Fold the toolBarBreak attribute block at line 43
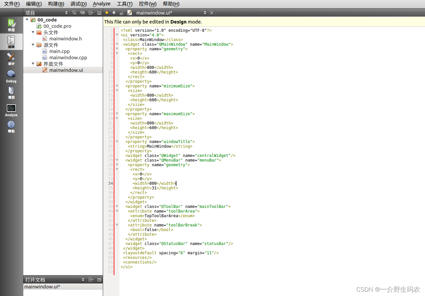The width and height of the screenshot is (425, 296). 117,225
